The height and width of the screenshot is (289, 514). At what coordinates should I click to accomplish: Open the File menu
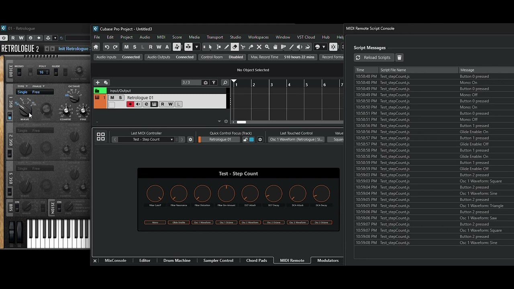[97, 37]
